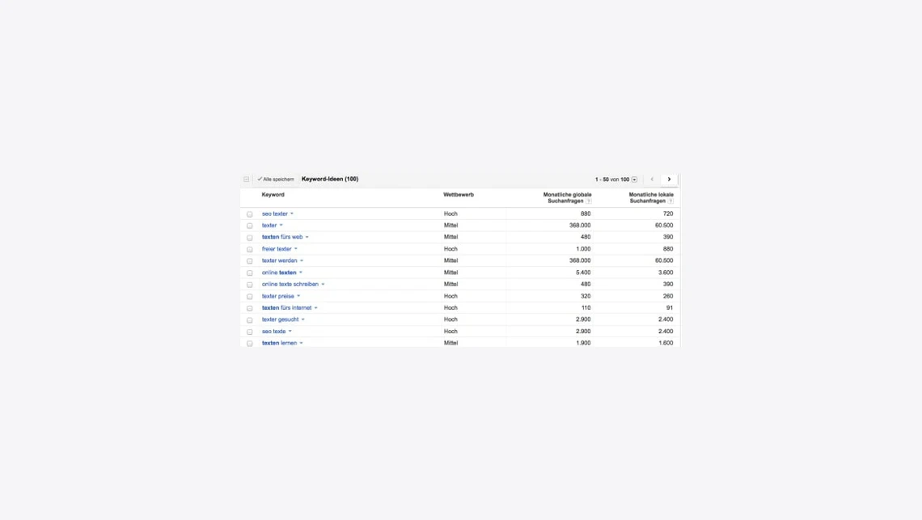Open help icon for lokale Suchanfragen
The height and width of the screenshot is (520, 922).
[x=670, y=201]
